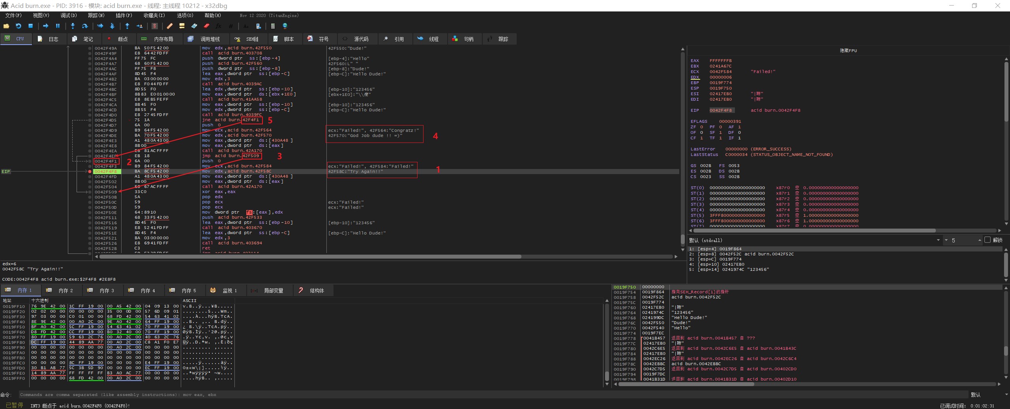Click the Open file folder icon
This screenshot has height=409, width=1010.
[x=6, y=26]
